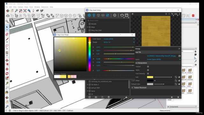Click the Orbit tool in top toolbar
The width and height of the screenshot is (204, 115).
point(8,11)
